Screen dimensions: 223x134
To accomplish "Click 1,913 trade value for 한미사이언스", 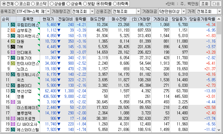I will pyautogui.click(x=165, y=63).
